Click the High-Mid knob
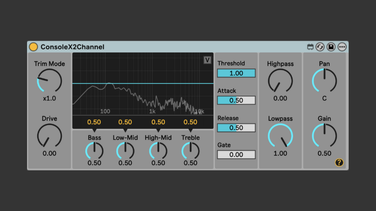Screen dimensions: 376x211 pos(158,151)
